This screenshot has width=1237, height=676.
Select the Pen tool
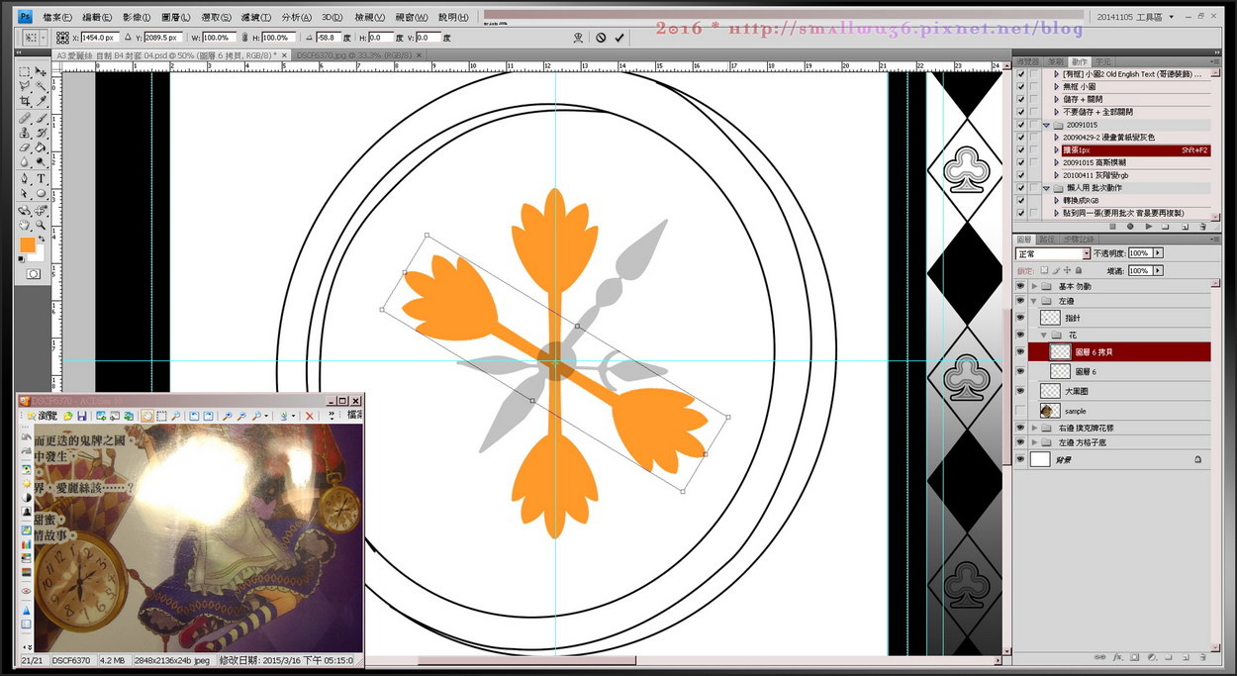[25, 179]
